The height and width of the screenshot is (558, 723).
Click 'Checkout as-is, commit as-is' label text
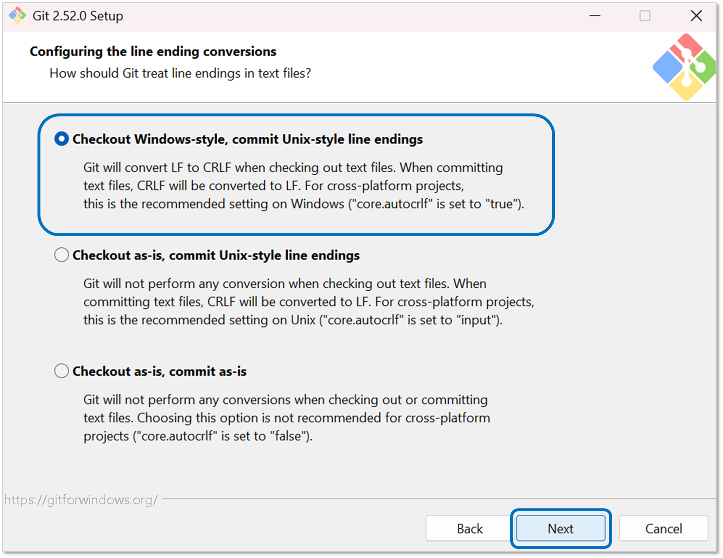(159, 372)
